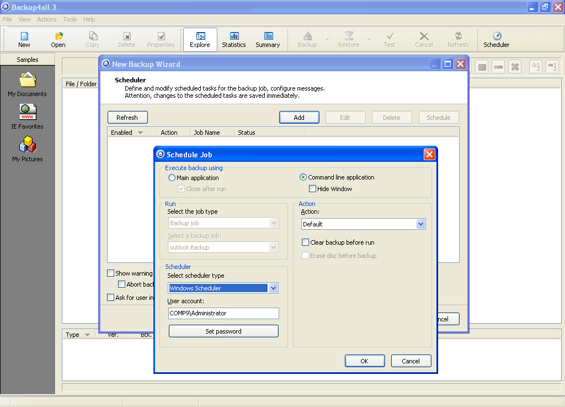Open the Help menu

click(89, 19)
